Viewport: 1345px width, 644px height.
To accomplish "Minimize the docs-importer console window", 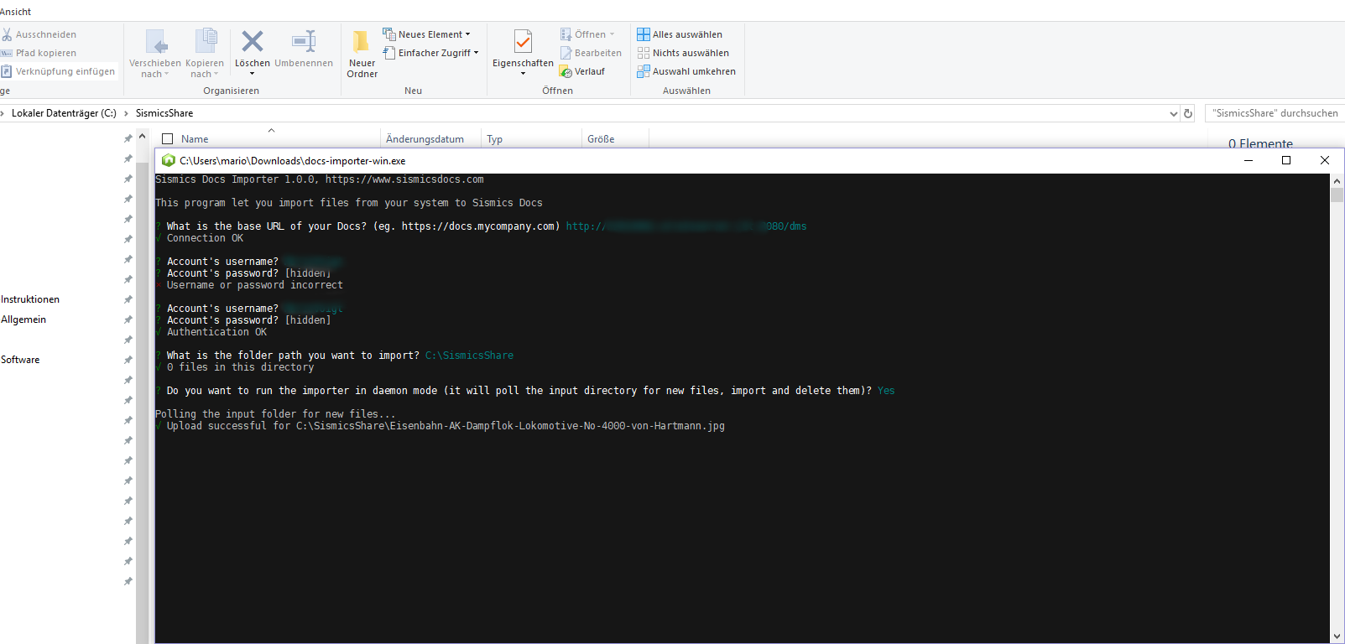I will 1249,160.
